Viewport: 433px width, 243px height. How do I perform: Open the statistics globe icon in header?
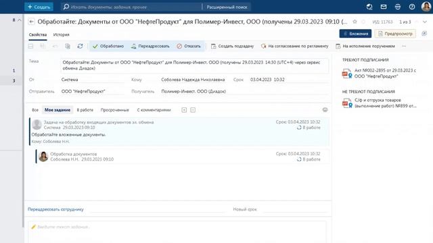[369, 7]
